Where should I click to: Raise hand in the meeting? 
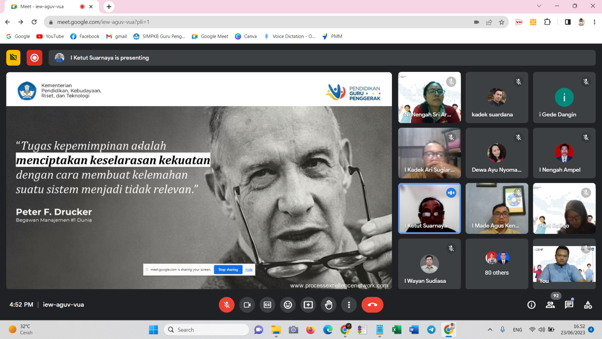[328, 305]
